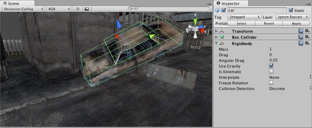Click the Box Collider component icon

coord(222,37)
